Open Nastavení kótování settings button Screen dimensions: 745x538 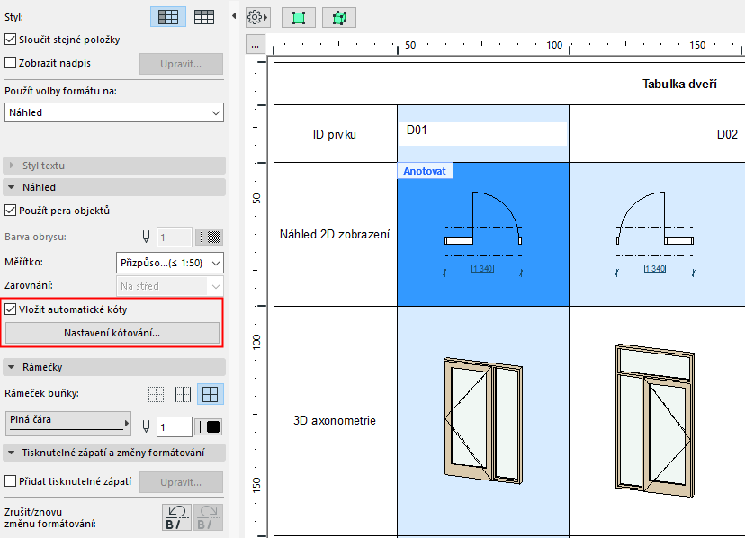coord(112,333)
